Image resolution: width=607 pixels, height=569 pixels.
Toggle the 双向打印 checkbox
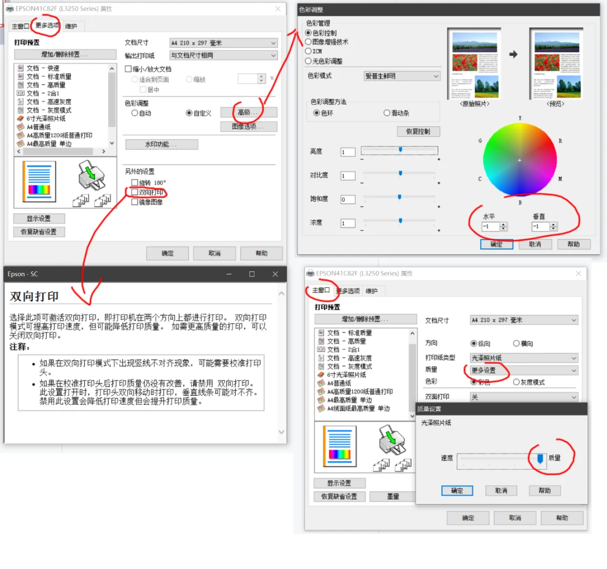[134, 192]
